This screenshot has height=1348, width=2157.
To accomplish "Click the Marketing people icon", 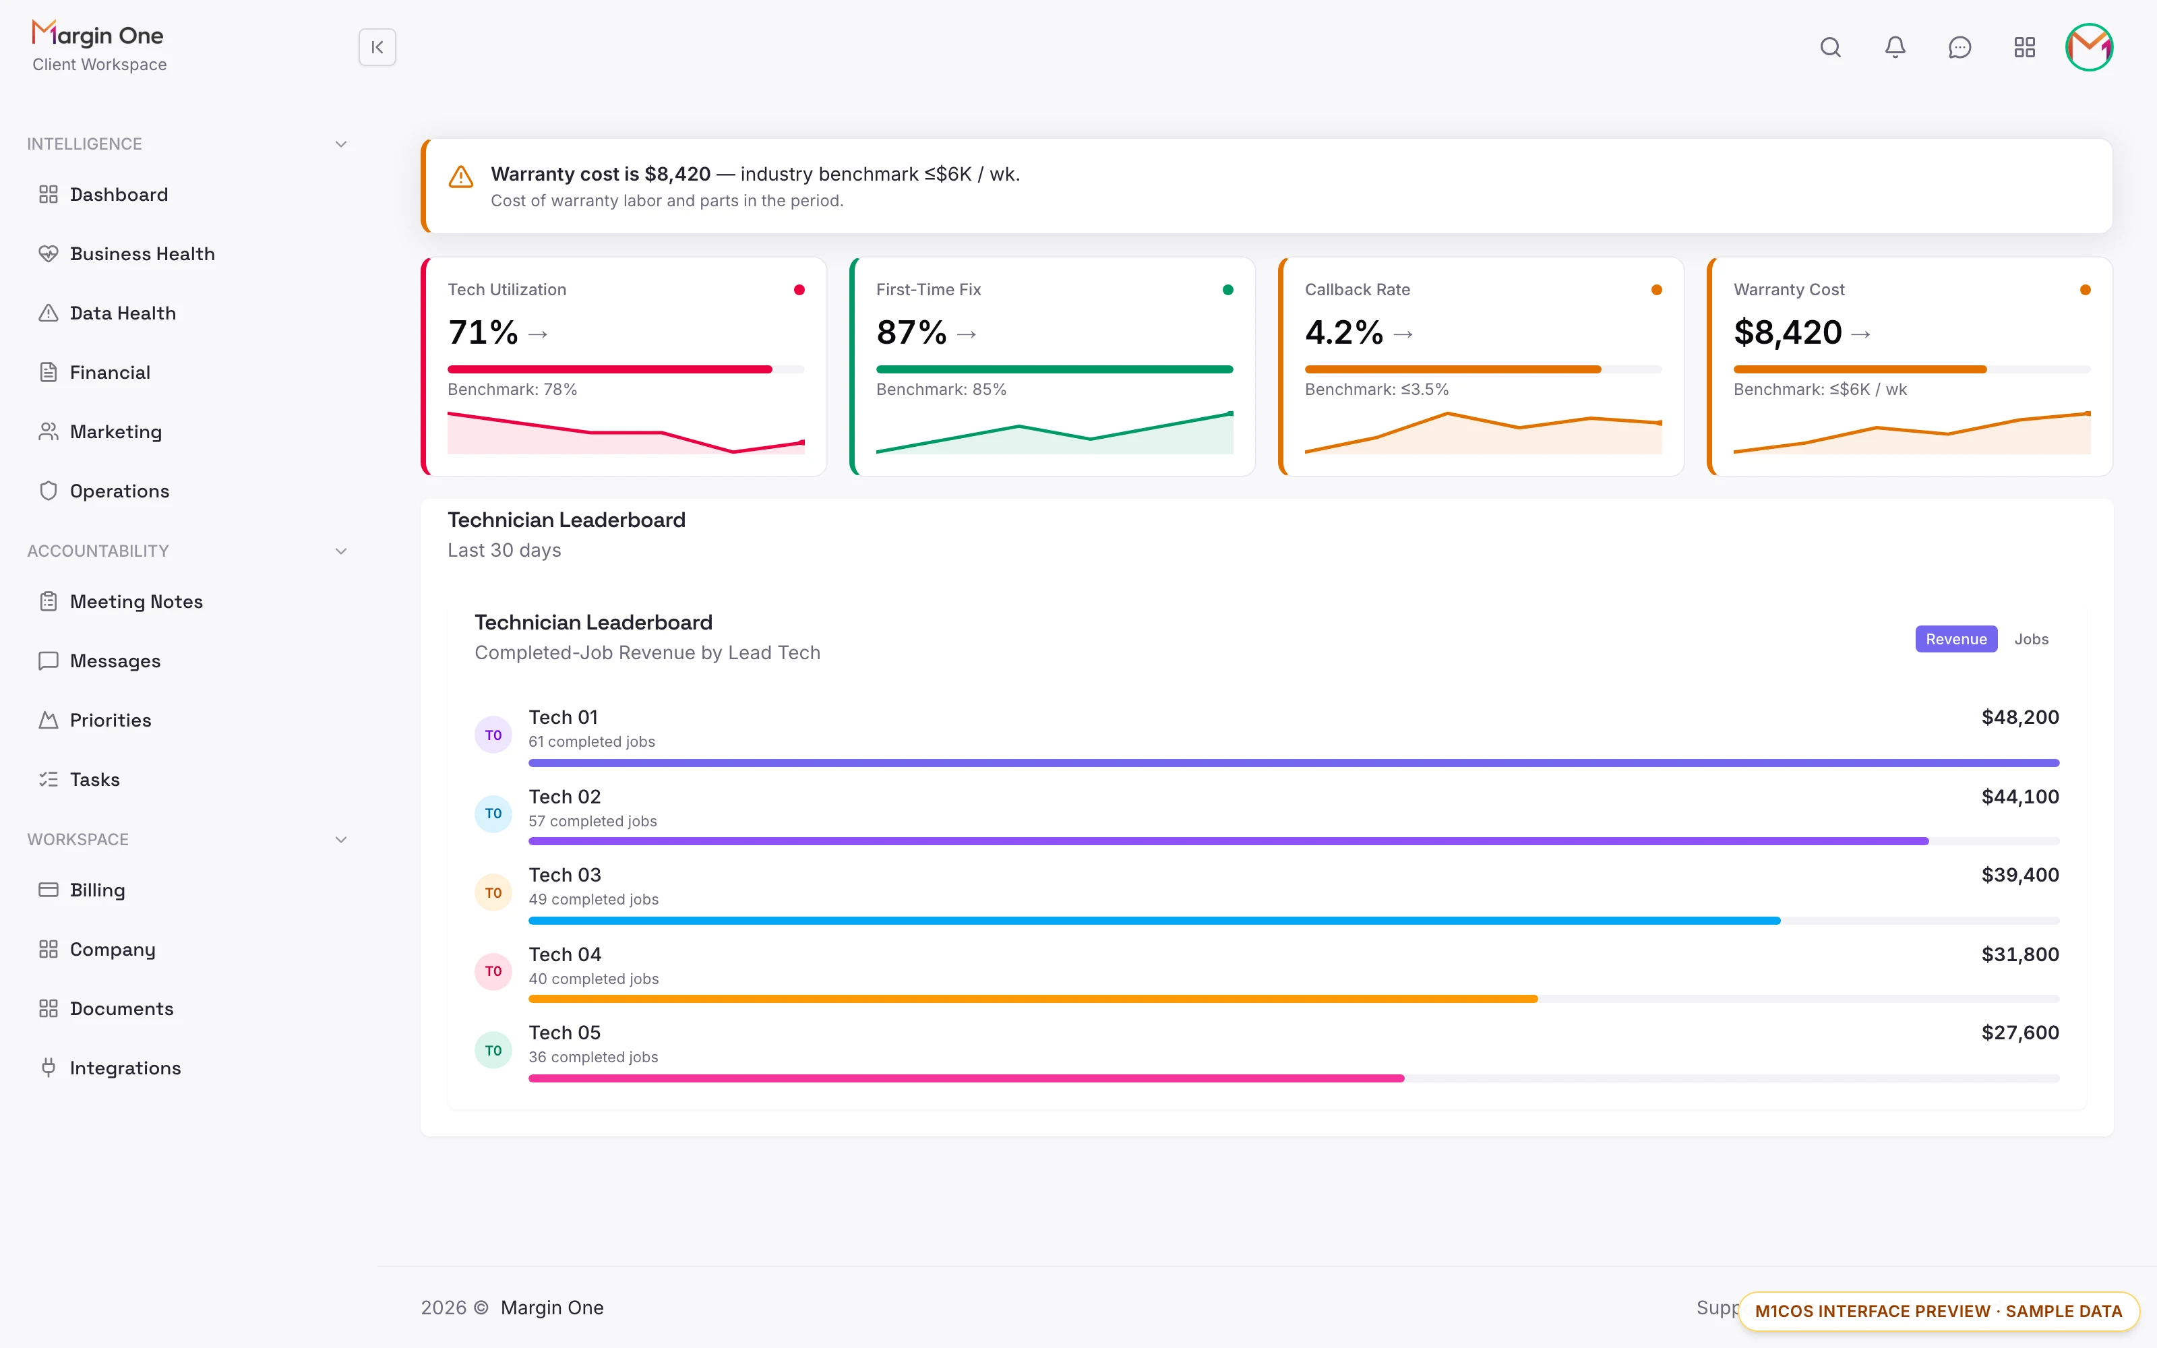I will (x=48, y=431).
